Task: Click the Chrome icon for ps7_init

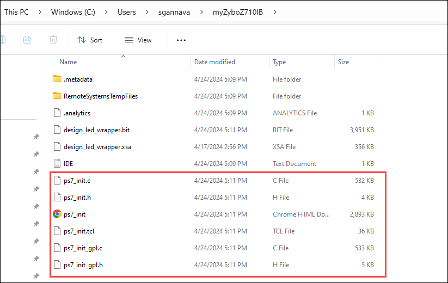Action: click(57, 214)
